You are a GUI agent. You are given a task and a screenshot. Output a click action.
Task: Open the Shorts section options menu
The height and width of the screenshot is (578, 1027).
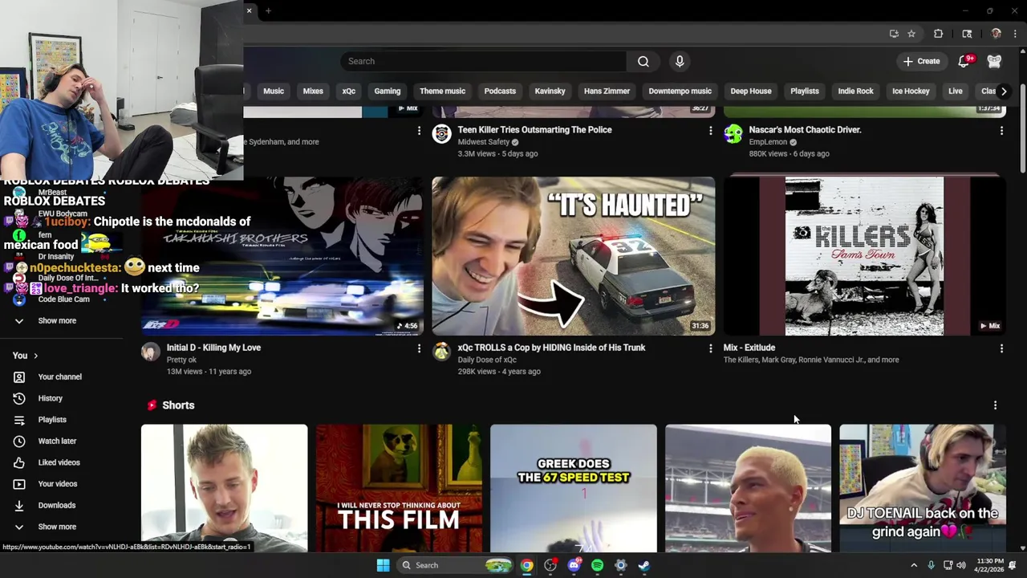pos(995,405)
